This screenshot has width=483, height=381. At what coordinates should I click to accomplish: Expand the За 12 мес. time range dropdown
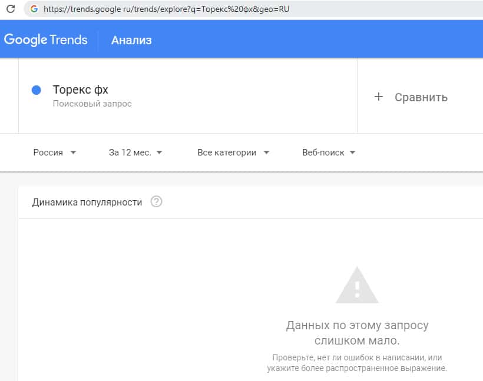tap(135, 153)
